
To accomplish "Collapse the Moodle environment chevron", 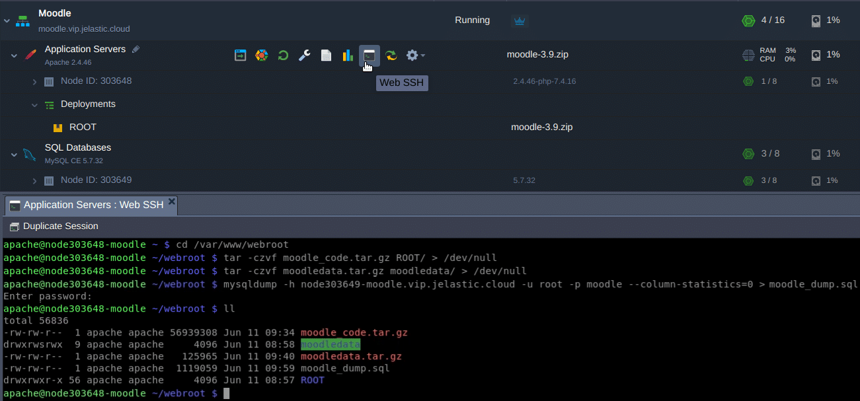I will (x=7, y=21).
